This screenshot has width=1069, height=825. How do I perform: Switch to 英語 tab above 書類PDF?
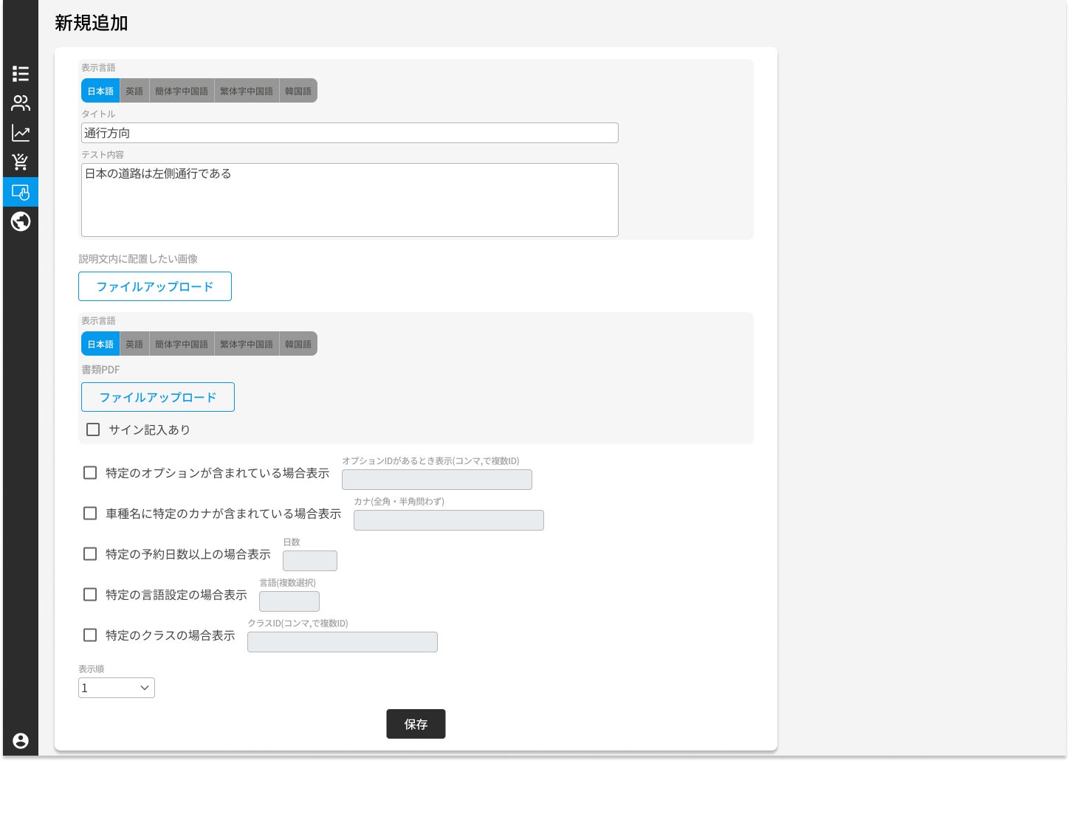pos(134,344)
